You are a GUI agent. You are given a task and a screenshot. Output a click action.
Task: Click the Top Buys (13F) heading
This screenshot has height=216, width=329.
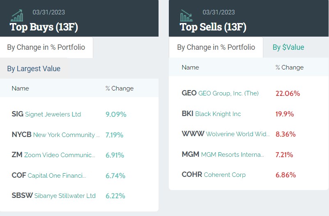coord(44,27)
